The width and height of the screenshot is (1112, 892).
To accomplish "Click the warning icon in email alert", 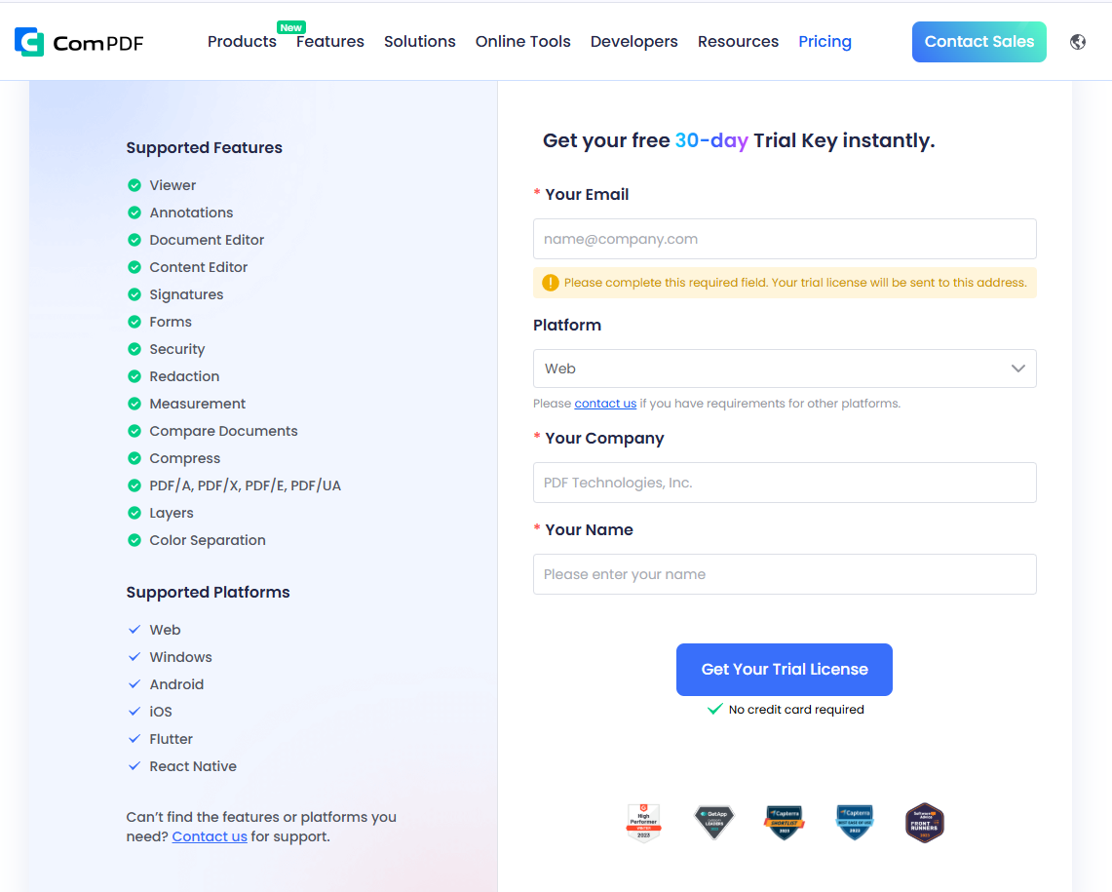I will click(551, 283).
